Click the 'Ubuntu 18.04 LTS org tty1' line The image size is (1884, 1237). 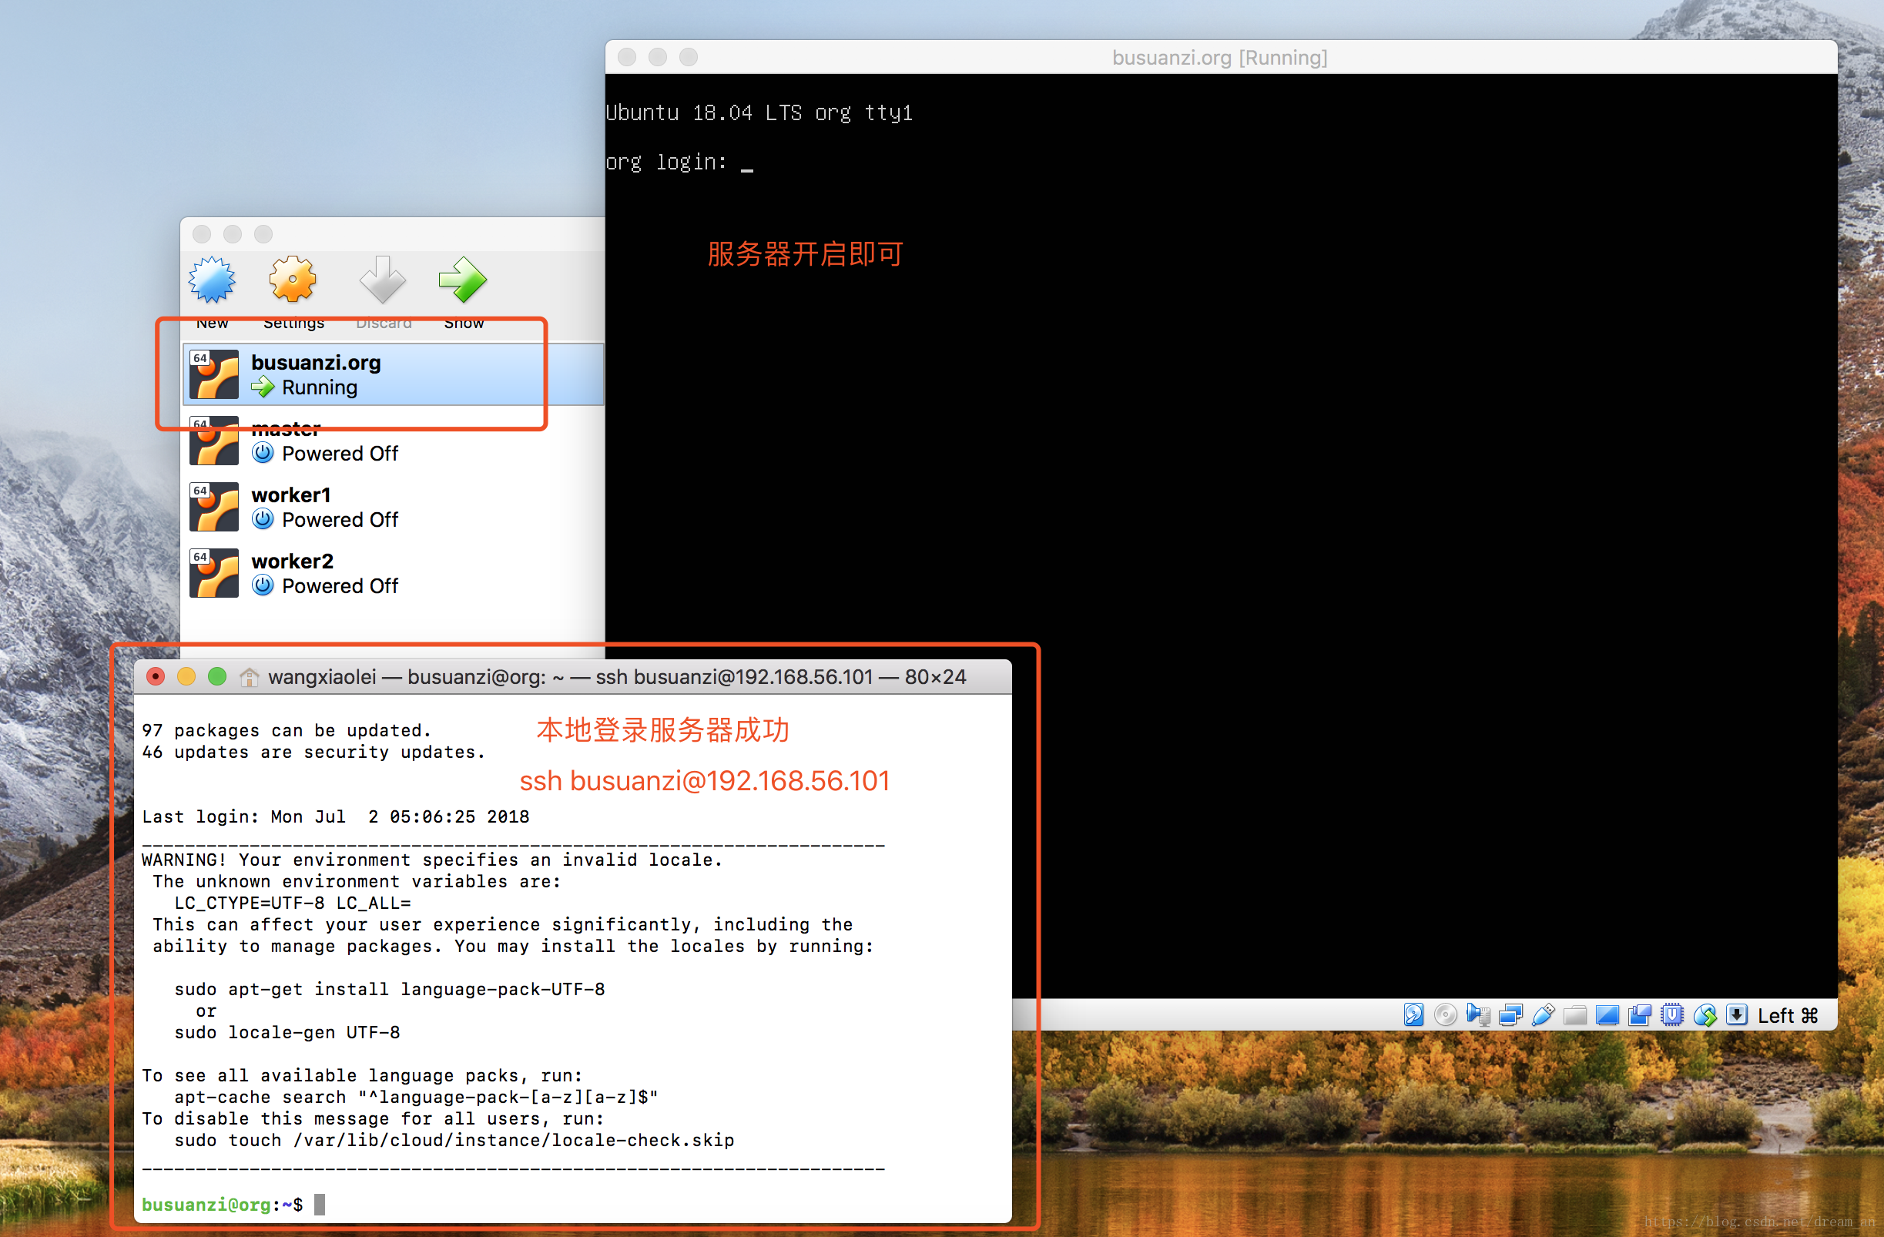click(x=759, y=113)
